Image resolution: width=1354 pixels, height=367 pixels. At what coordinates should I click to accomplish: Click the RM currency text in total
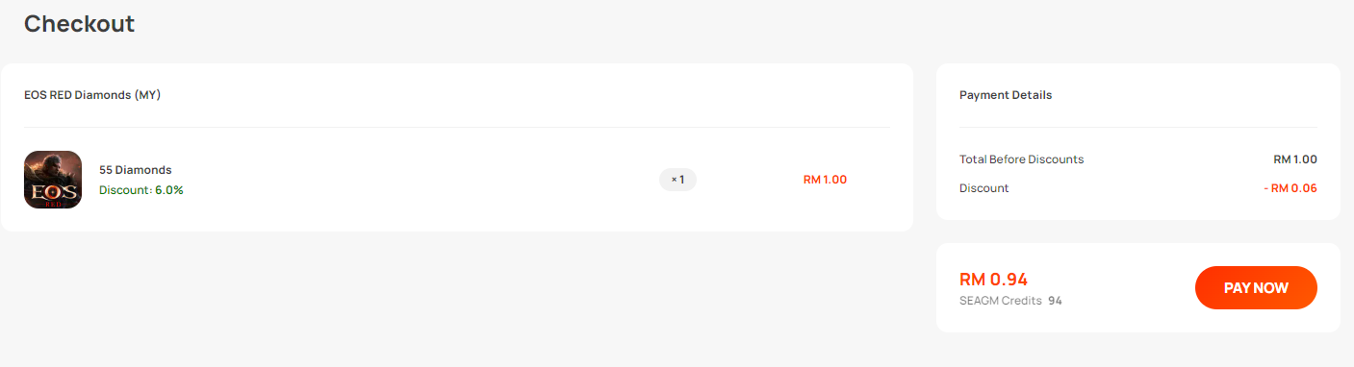[973, 280]
